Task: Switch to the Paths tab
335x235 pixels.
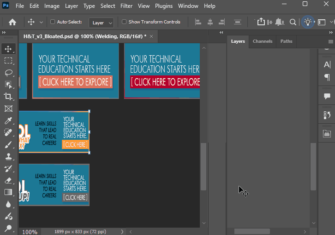Action: coord(286,41)
